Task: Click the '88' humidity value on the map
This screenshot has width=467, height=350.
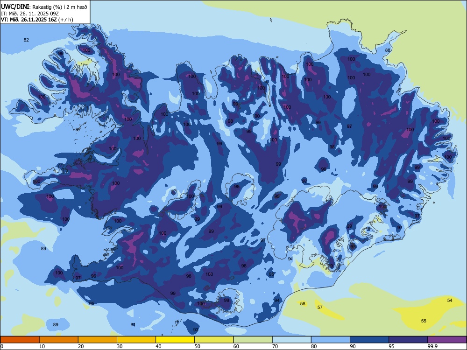Action: click(x=388, y=50)
